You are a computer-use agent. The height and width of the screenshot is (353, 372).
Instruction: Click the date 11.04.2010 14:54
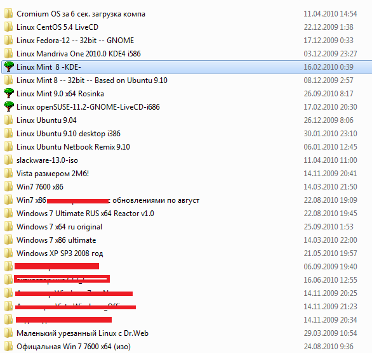point(330,14)
